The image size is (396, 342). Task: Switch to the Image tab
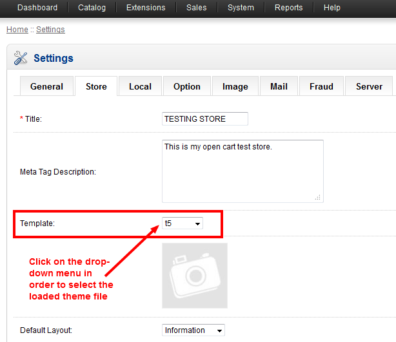235,86
